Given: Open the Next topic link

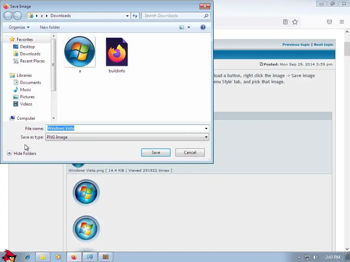Looking at the screenshot, I should [x=324, y=45].
